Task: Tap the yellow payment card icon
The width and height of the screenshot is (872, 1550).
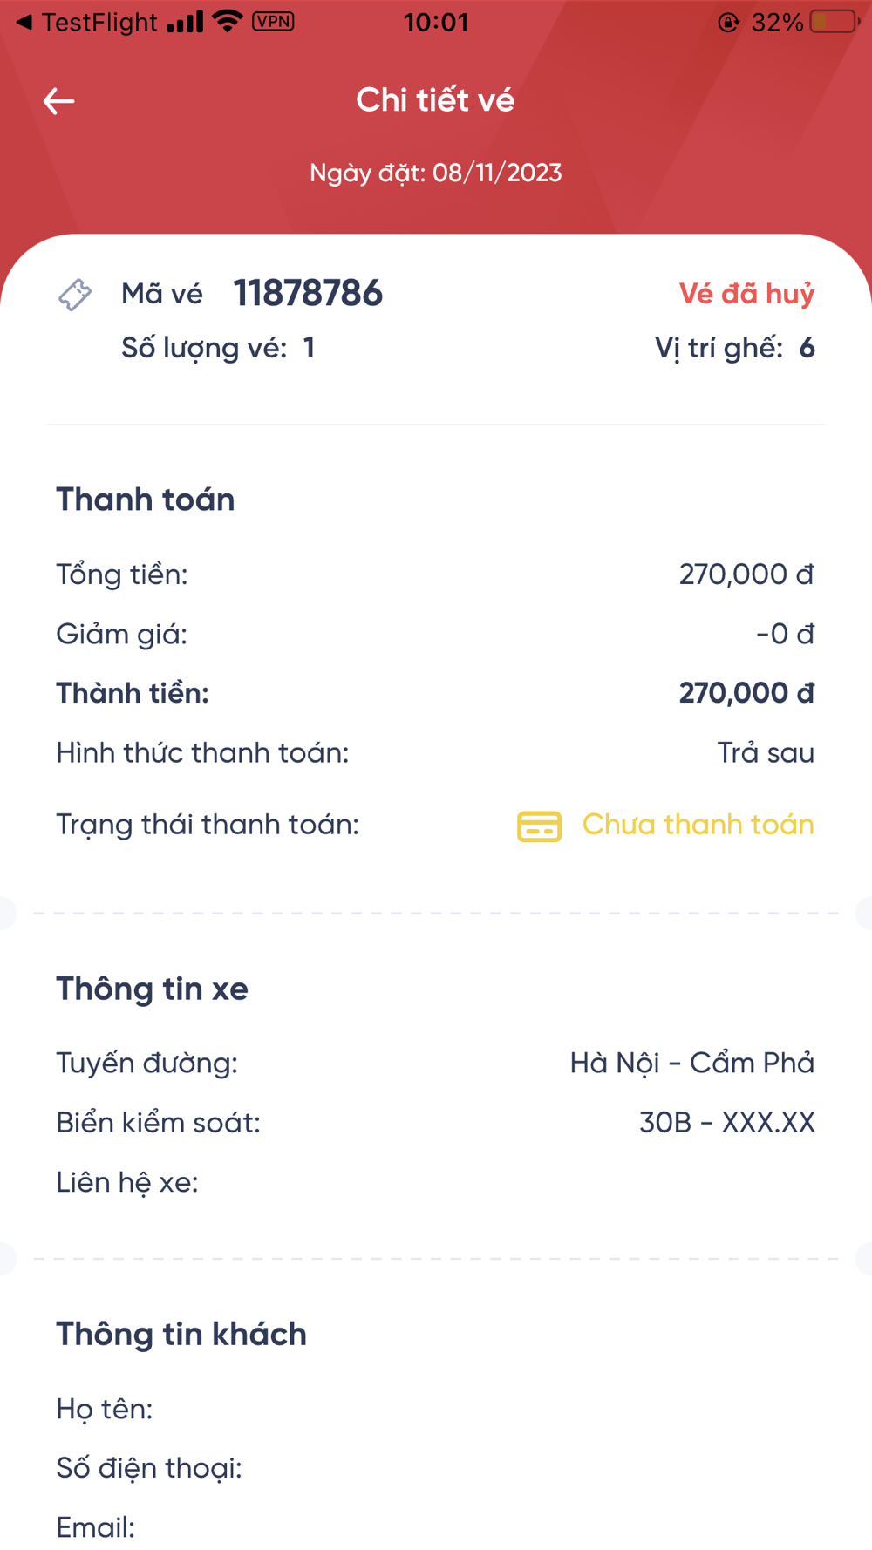Action: 539,826
